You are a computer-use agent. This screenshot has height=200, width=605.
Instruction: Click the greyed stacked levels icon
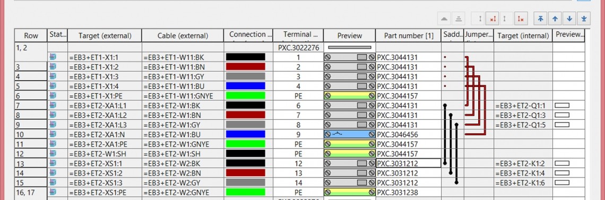(458, 18)
